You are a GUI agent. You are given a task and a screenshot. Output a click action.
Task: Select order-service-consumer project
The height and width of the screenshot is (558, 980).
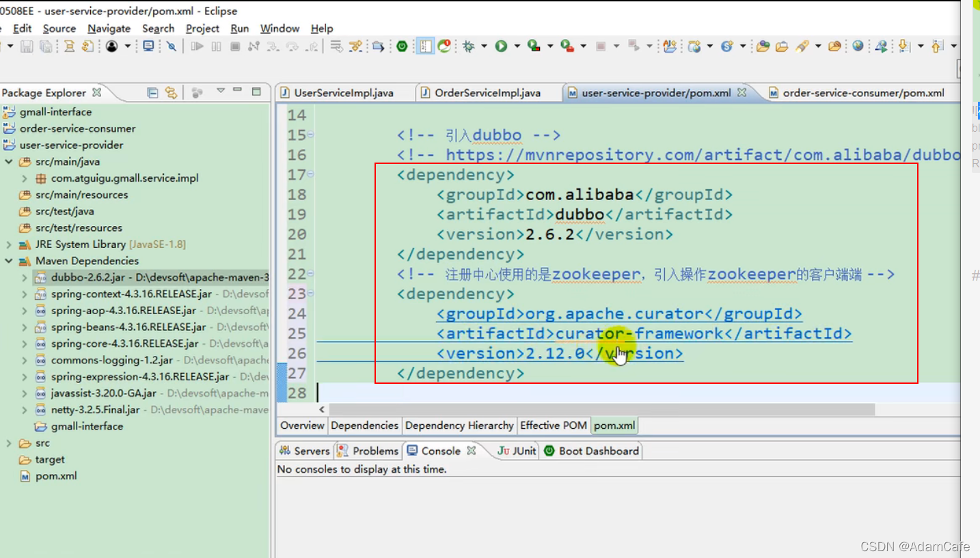tap(77, 128)
